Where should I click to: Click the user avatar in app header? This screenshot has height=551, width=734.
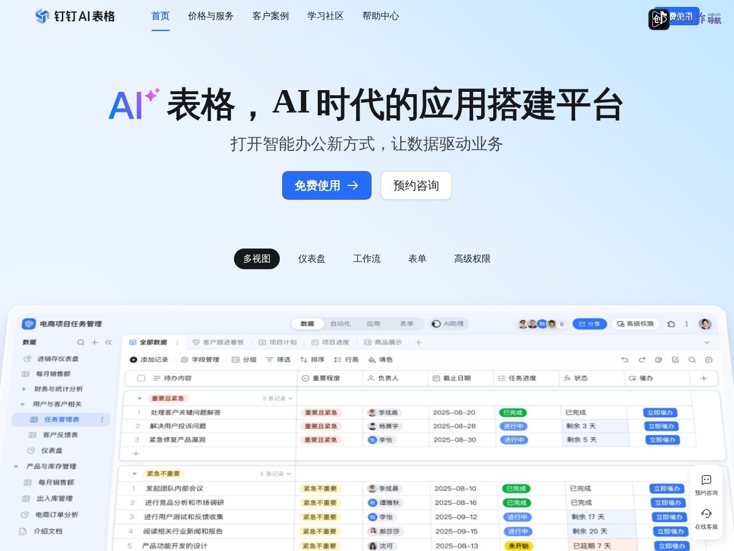coord(705,324)
